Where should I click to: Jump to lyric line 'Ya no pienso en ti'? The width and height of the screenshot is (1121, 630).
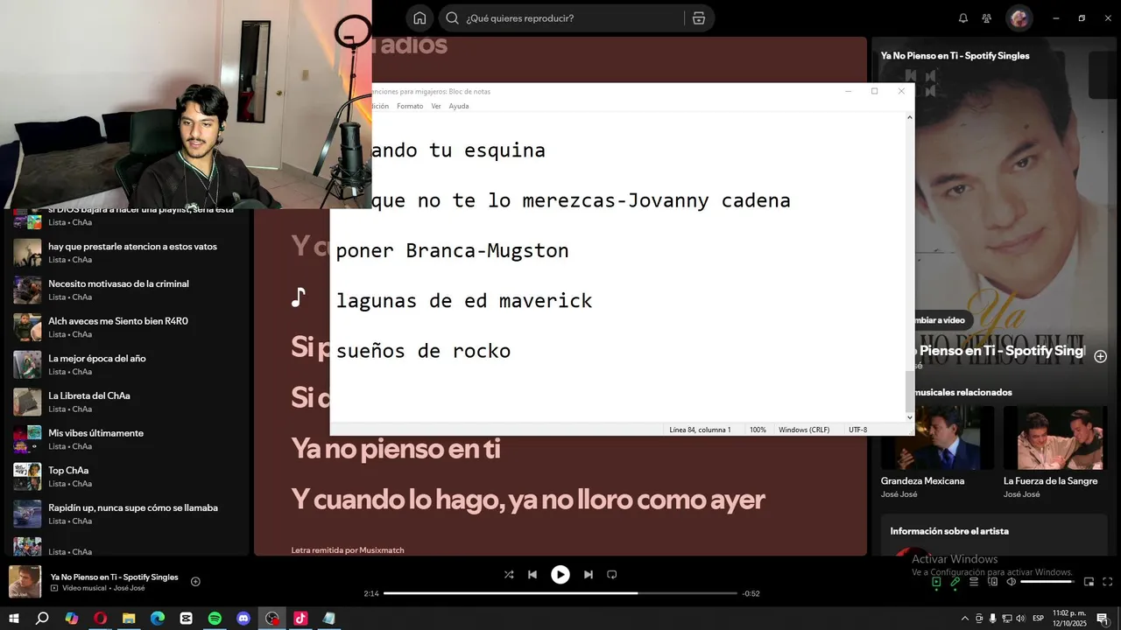(395, 450)
